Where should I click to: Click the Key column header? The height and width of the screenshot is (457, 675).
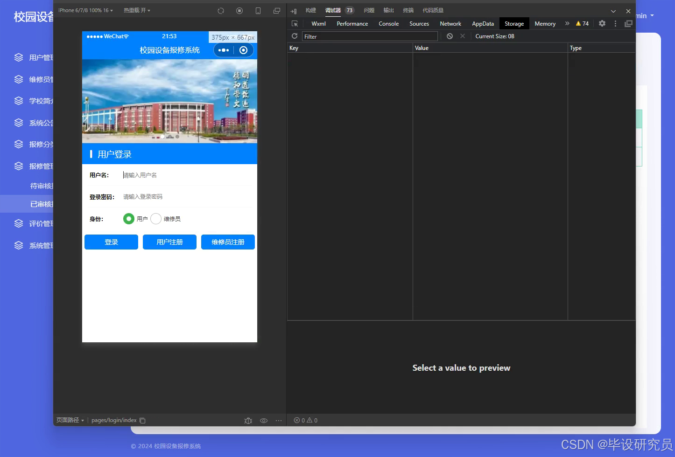350,48
